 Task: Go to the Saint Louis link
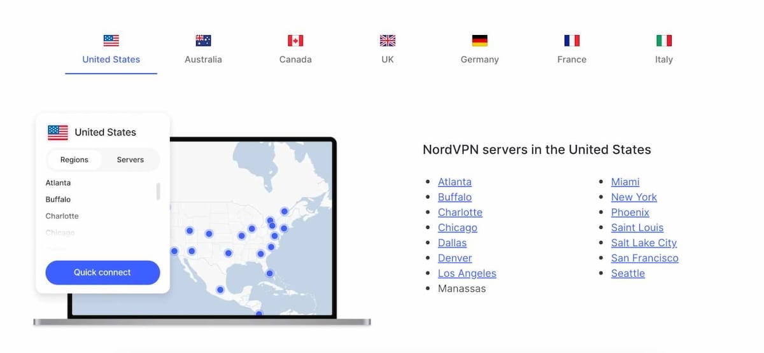637,228
